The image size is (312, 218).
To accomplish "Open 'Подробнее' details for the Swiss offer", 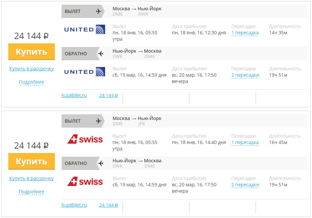I will click(32, 192).
